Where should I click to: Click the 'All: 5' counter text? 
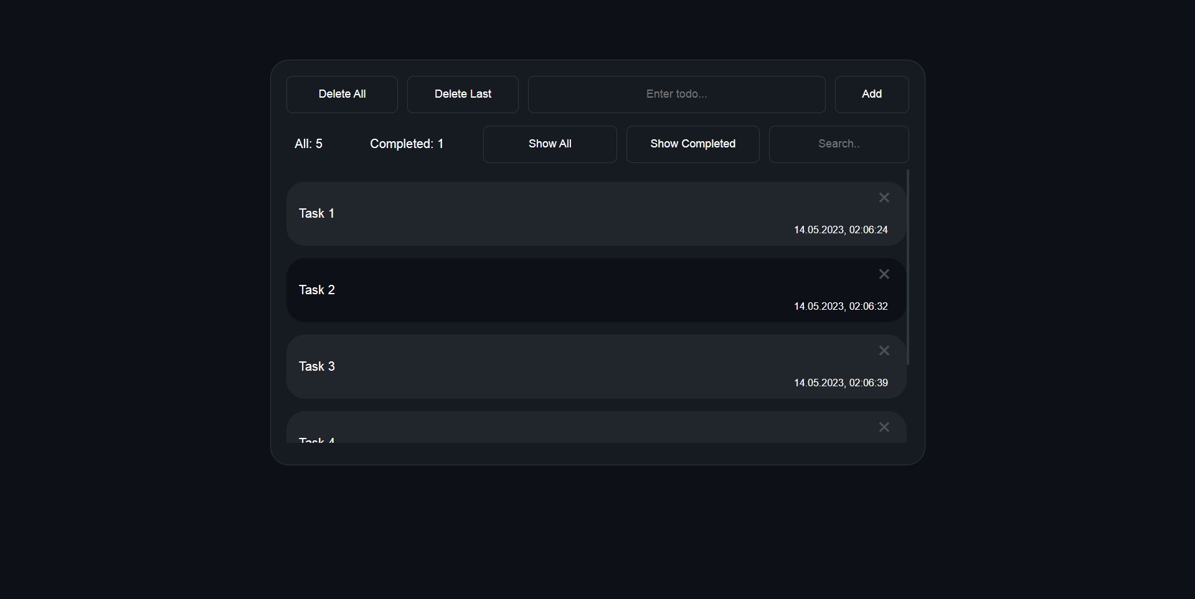pos(308,144)
